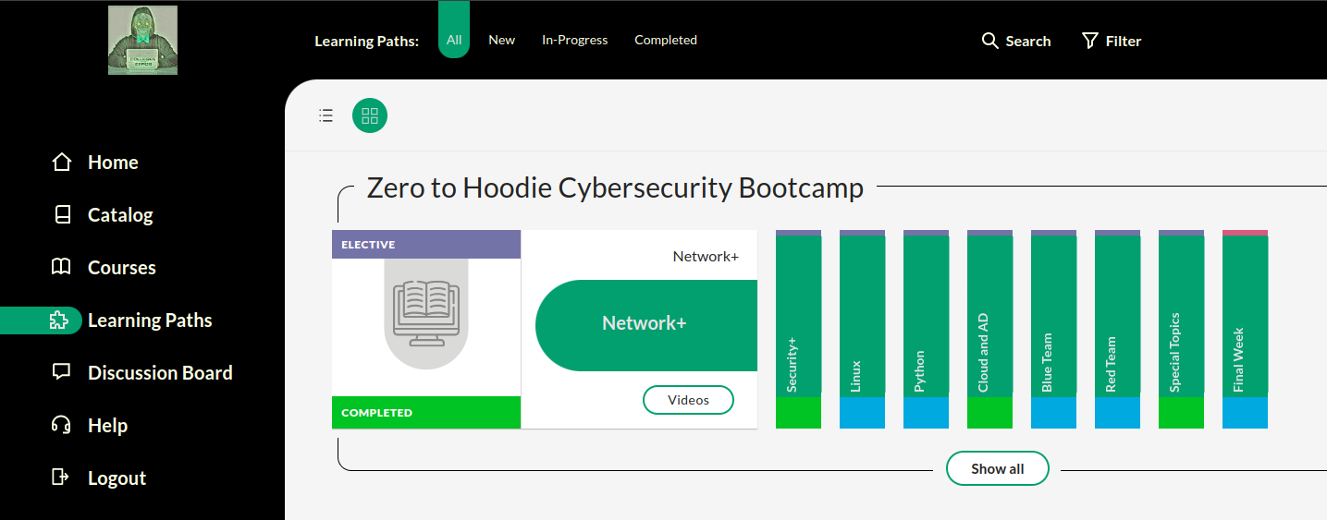
Task: Select the Completed tab
Action: pos(666,40)
